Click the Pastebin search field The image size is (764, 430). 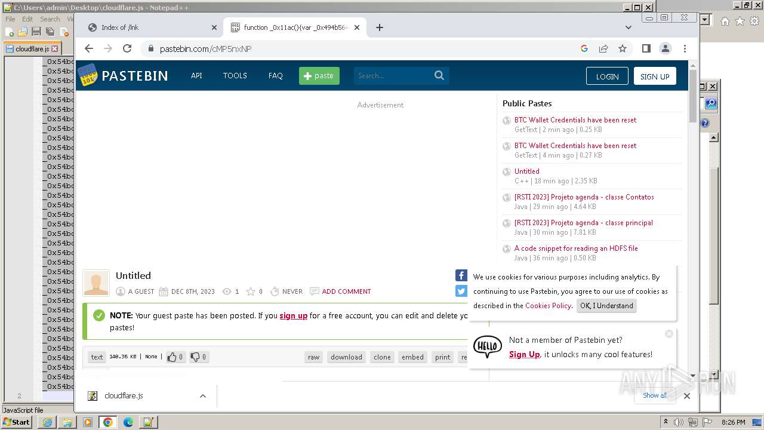point(394,76)
